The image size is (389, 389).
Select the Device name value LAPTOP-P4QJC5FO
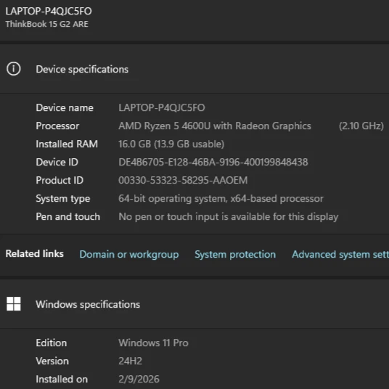[x=162, y=107]
